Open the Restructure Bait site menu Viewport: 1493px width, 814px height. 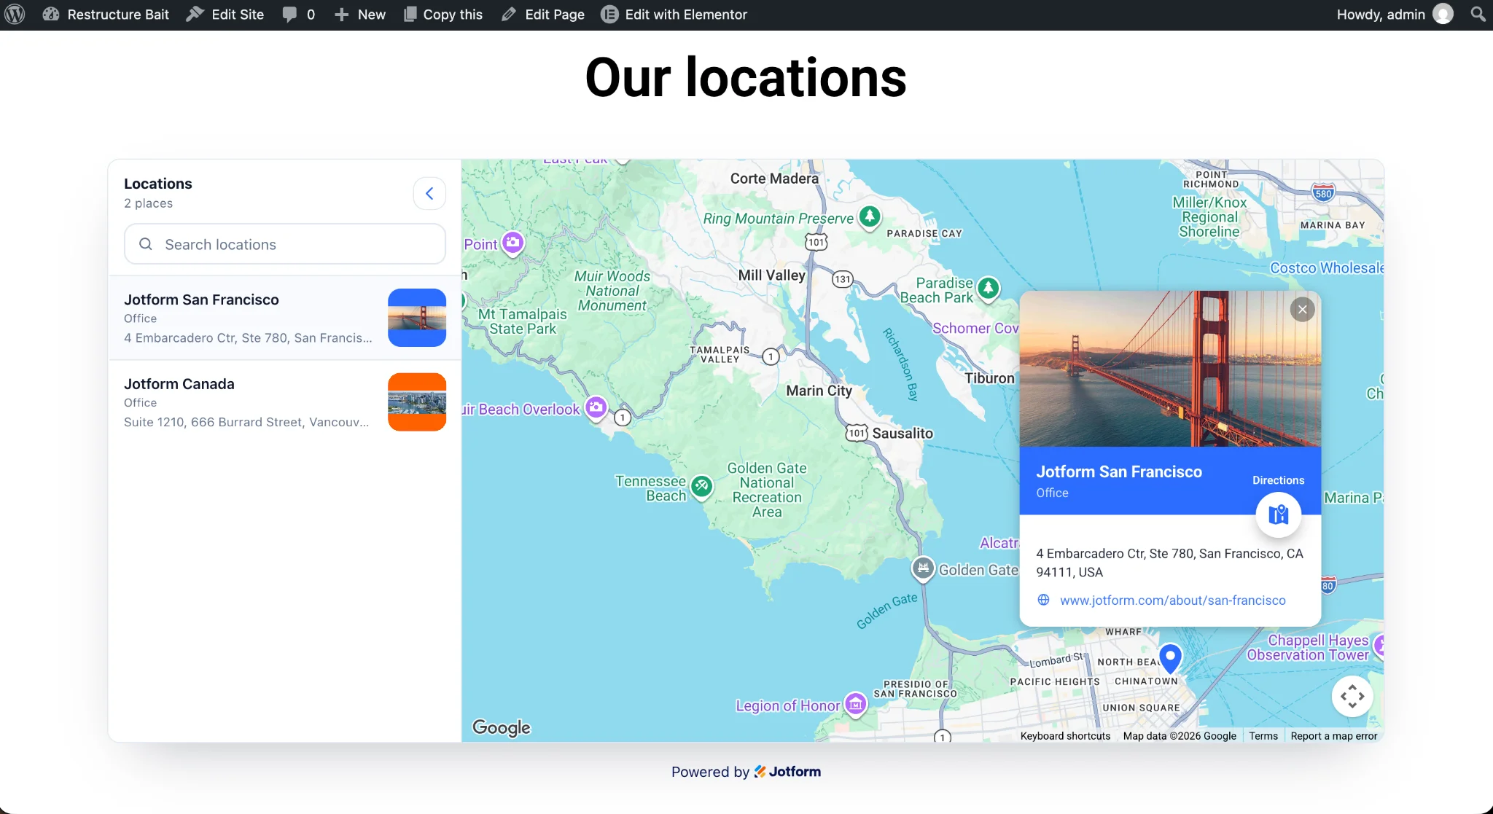(x=106, y=15)
